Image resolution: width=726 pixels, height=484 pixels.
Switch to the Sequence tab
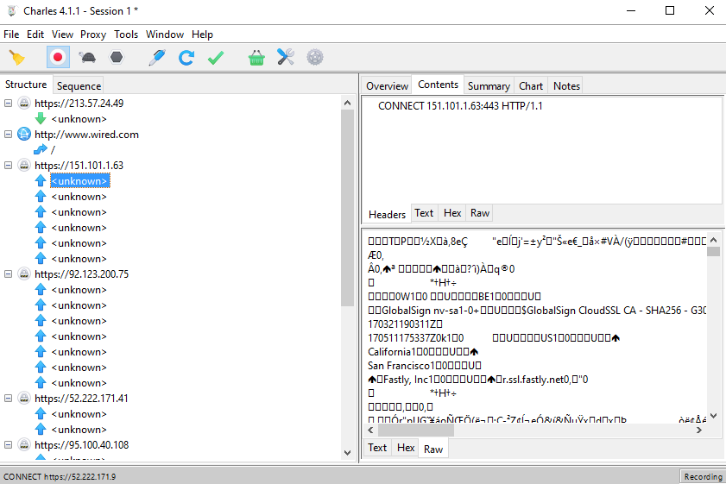[x=79, y=85]
